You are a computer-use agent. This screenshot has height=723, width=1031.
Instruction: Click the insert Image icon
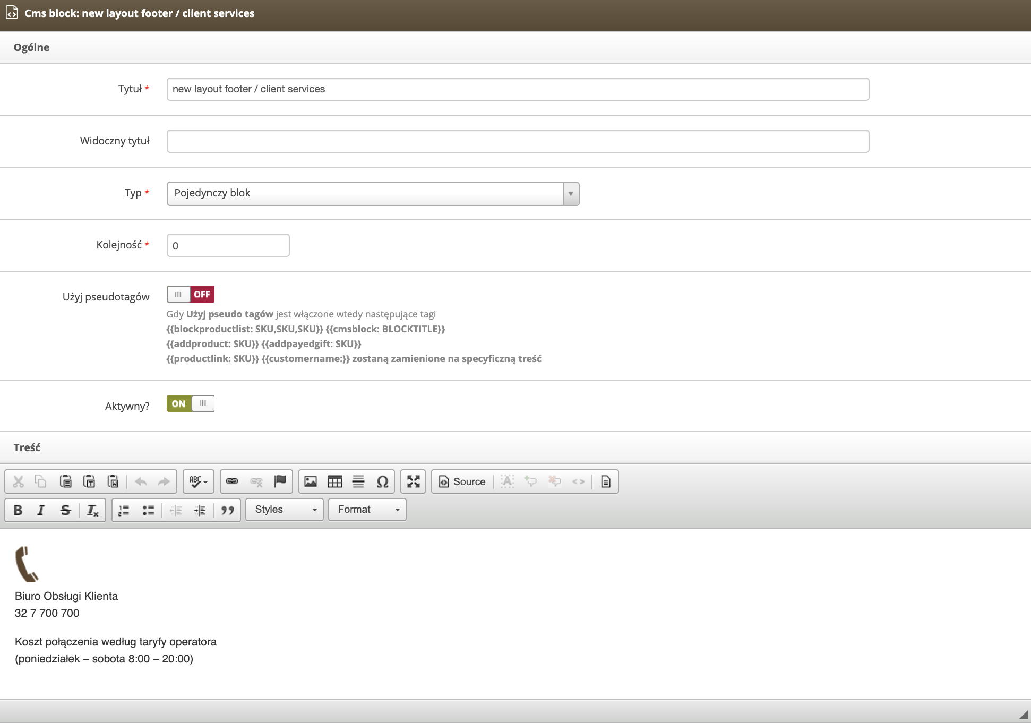[311, 481]
